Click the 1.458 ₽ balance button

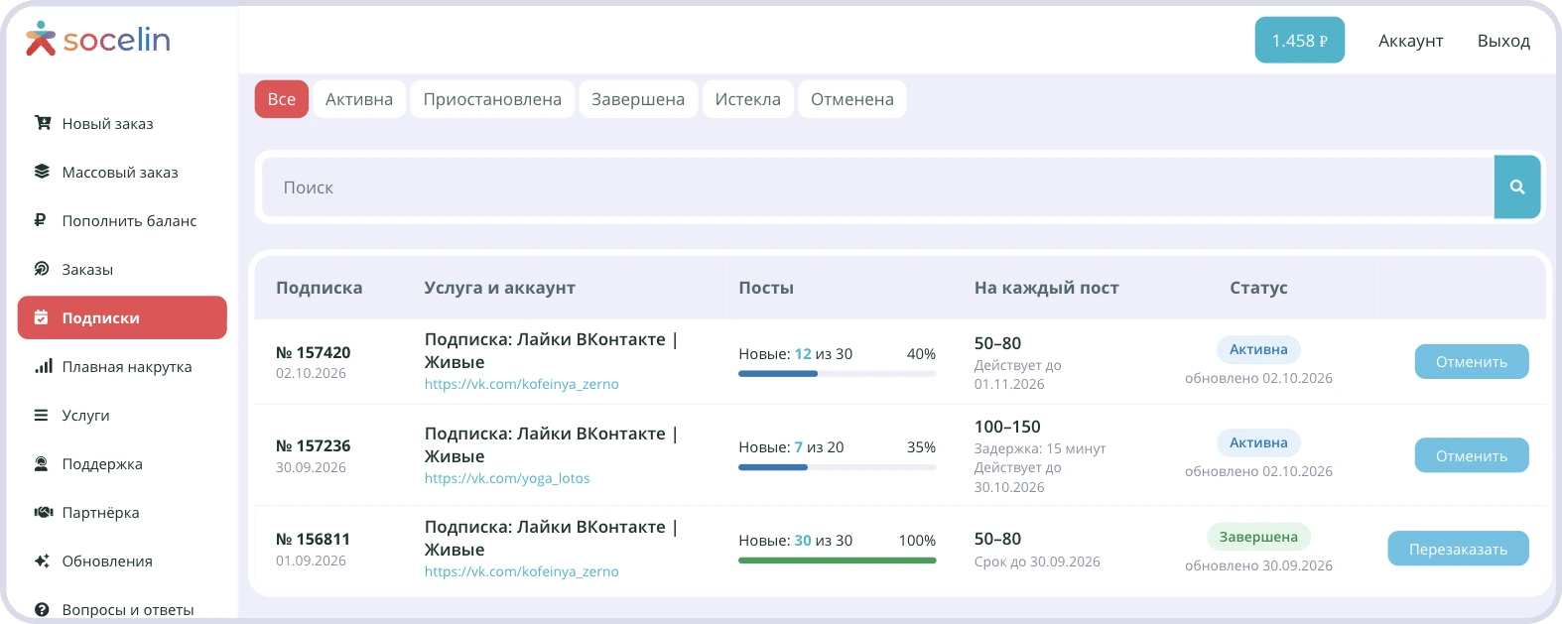point(1300,41)
